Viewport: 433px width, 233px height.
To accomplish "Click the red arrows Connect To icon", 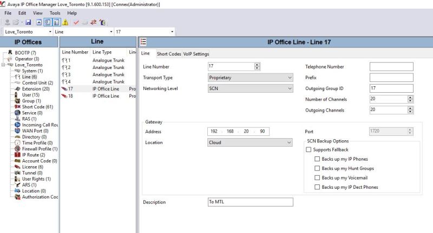I will pos(94,22).
